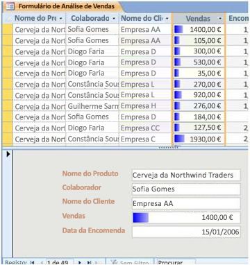
Task: Click the Data da Encomenda label
Action: click(94, 230)
